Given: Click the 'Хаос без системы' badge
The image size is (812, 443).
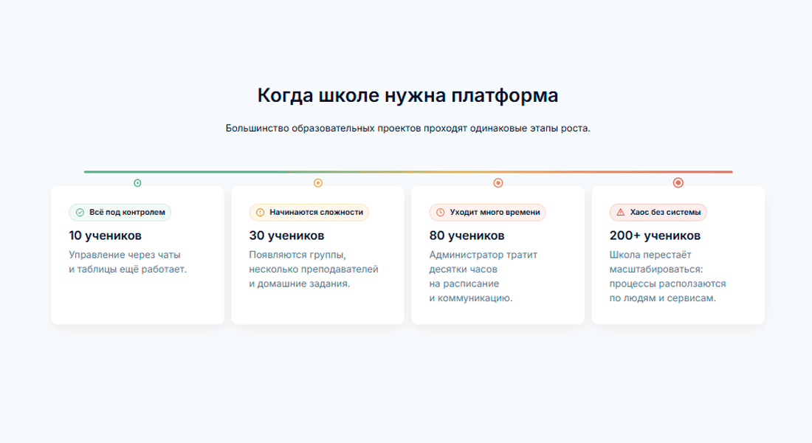Looking at the screenshot, I should pyautogui.click(x=658, y=213).
